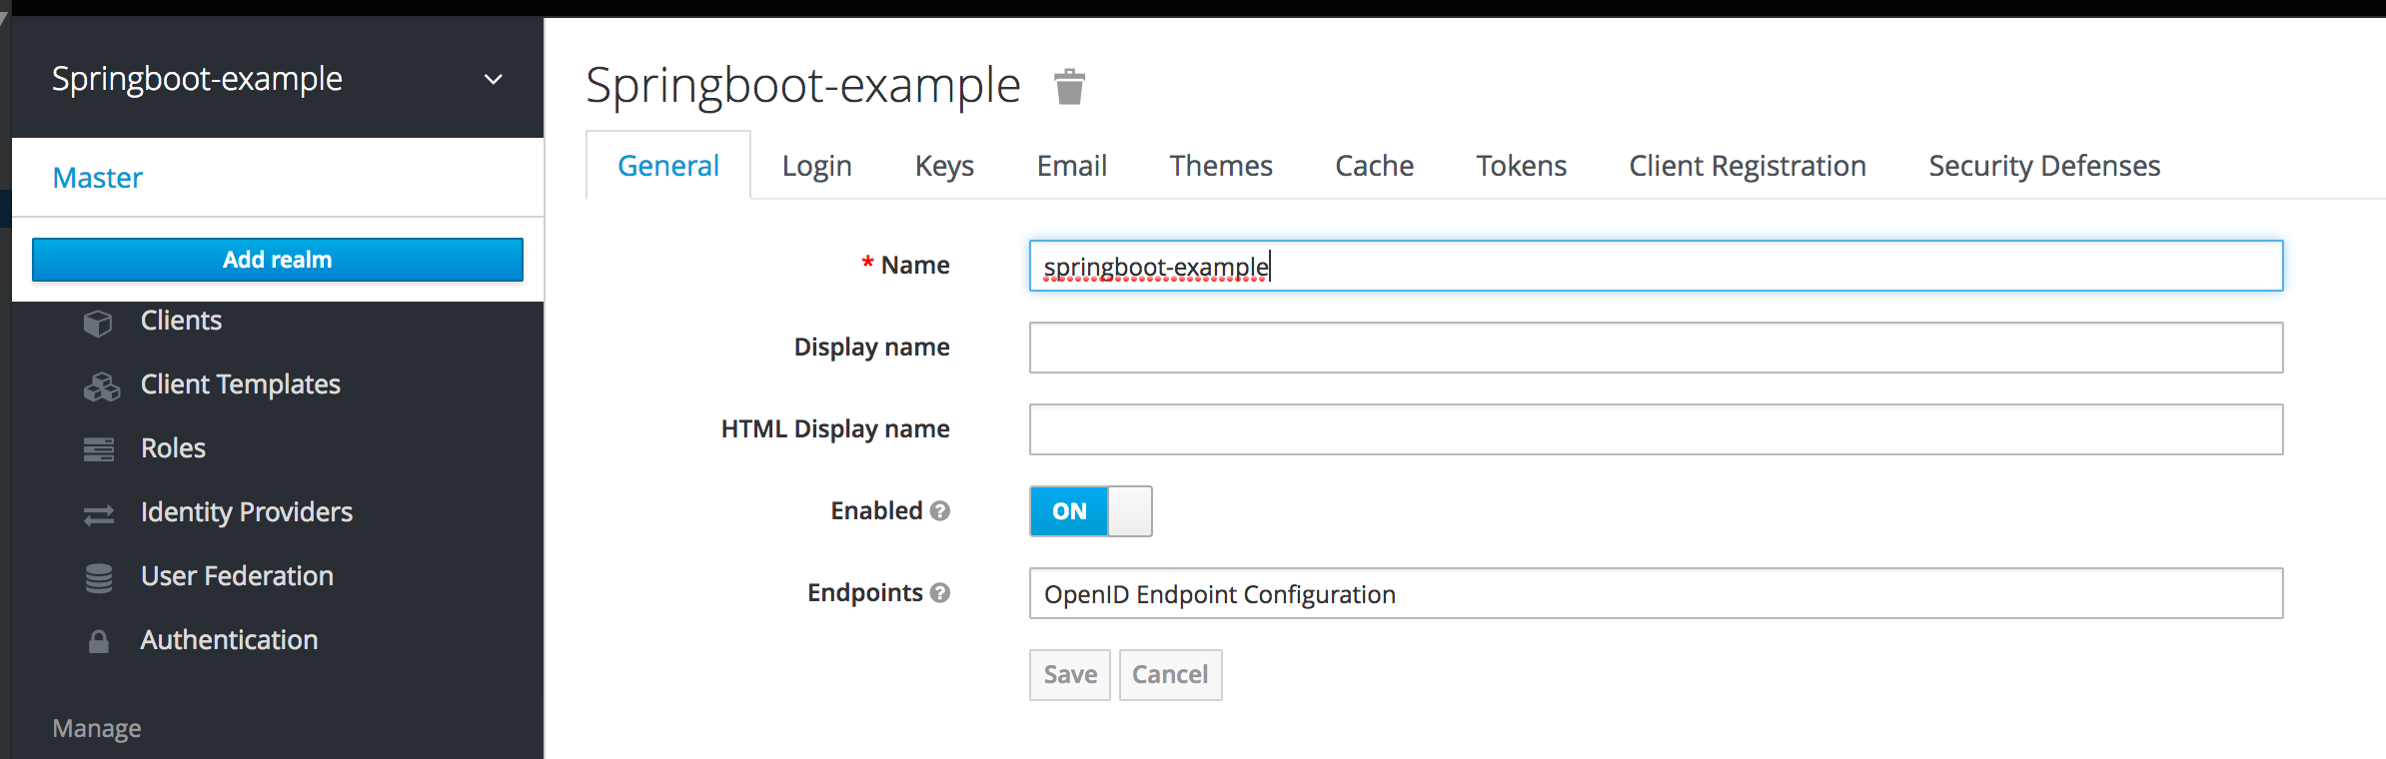The height and width of the screenshot is (759, 2386).
Task: Click the Authentication lock icon
Action: click(99, 641)
